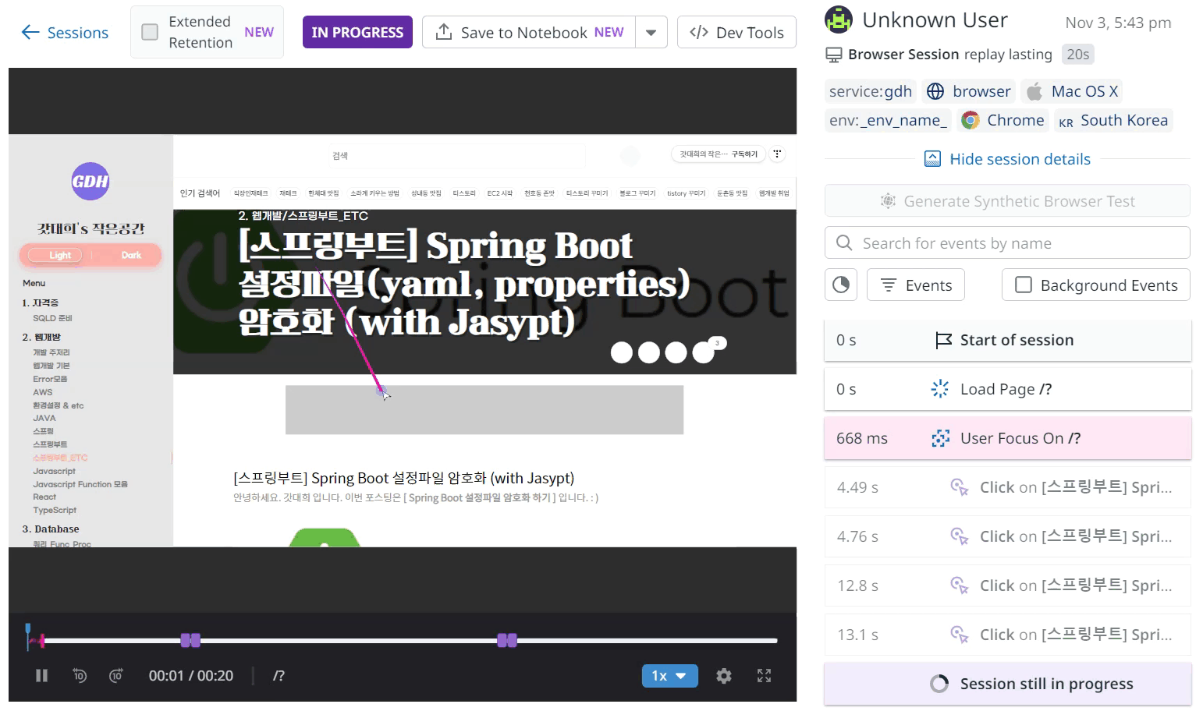
Task: Click the IN PROGRESS status badge
Action: coord(357,33)
